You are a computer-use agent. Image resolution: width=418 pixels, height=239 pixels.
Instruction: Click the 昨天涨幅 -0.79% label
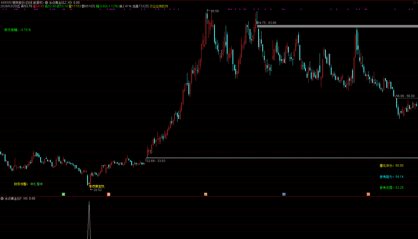tap(18, 30)
